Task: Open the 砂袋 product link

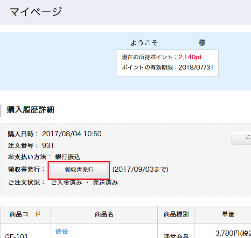Action: pos(62,231)
